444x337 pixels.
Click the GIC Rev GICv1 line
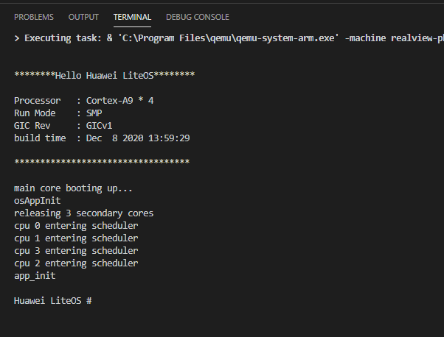(60, 125)
